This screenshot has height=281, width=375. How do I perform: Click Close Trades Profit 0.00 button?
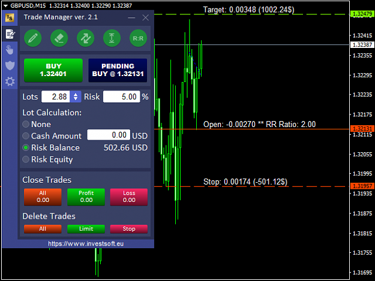tap(86, 197)
